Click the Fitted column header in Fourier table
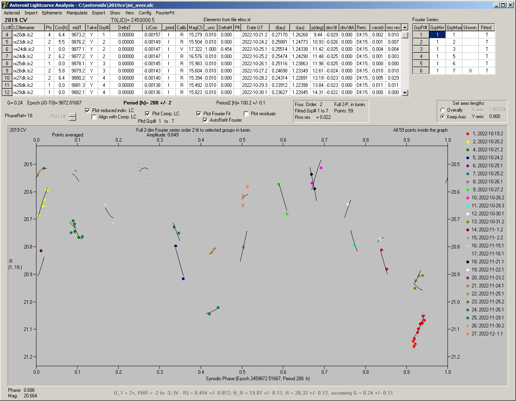516x401 pixels. (486, 28)
